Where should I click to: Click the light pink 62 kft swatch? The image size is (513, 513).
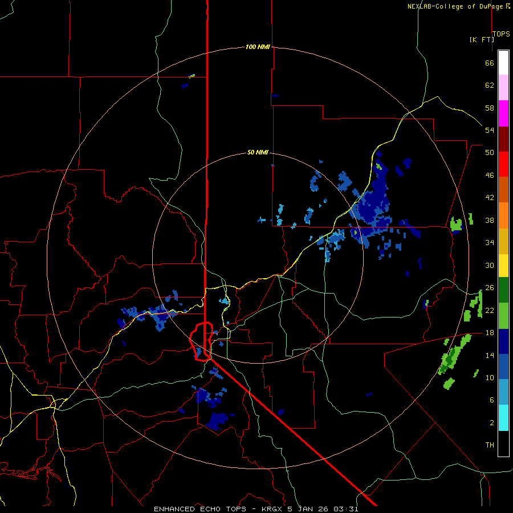coord(503,87)
